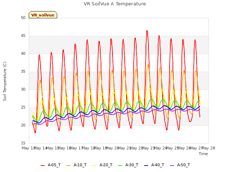Viewport: 230px width, 172px height.
Task: Select the A-30_T legend label
Action: tap(132, 165)
